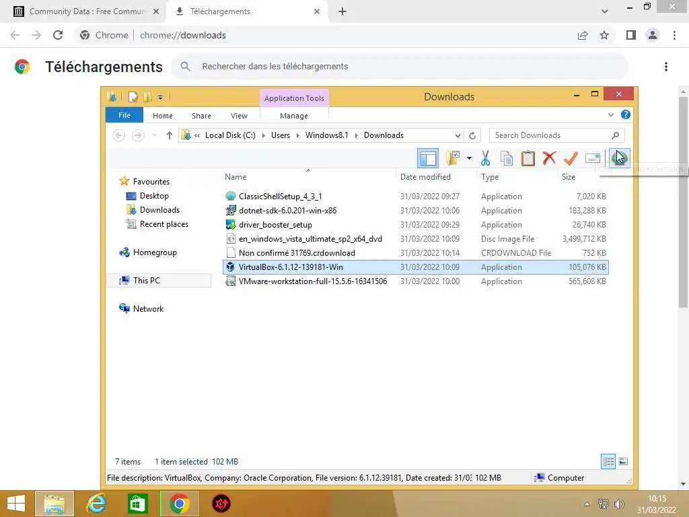
Task: Click the folder options toolbar icon
Action: coord(453,158)
